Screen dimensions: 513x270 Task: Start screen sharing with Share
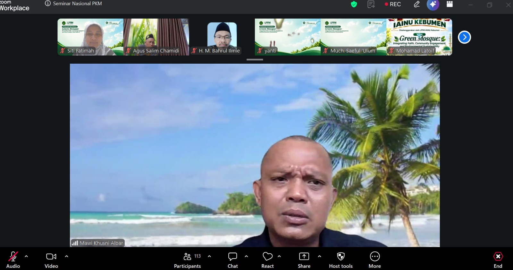[x=304, y=260]
